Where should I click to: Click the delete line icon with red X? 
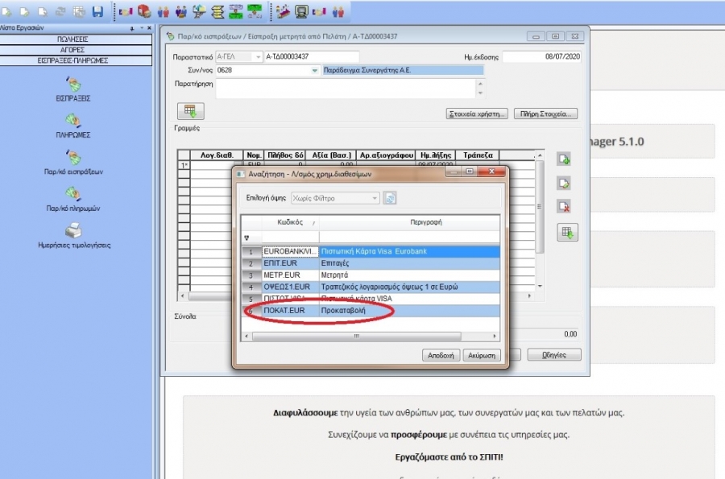565,206
